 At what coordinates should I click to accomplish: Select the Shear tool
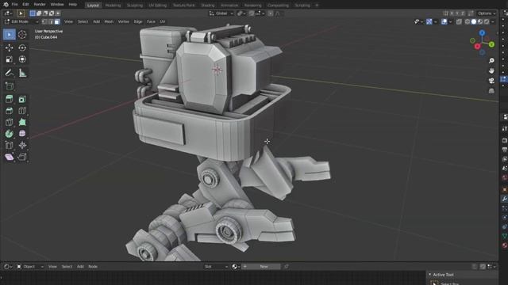(9, 157)
